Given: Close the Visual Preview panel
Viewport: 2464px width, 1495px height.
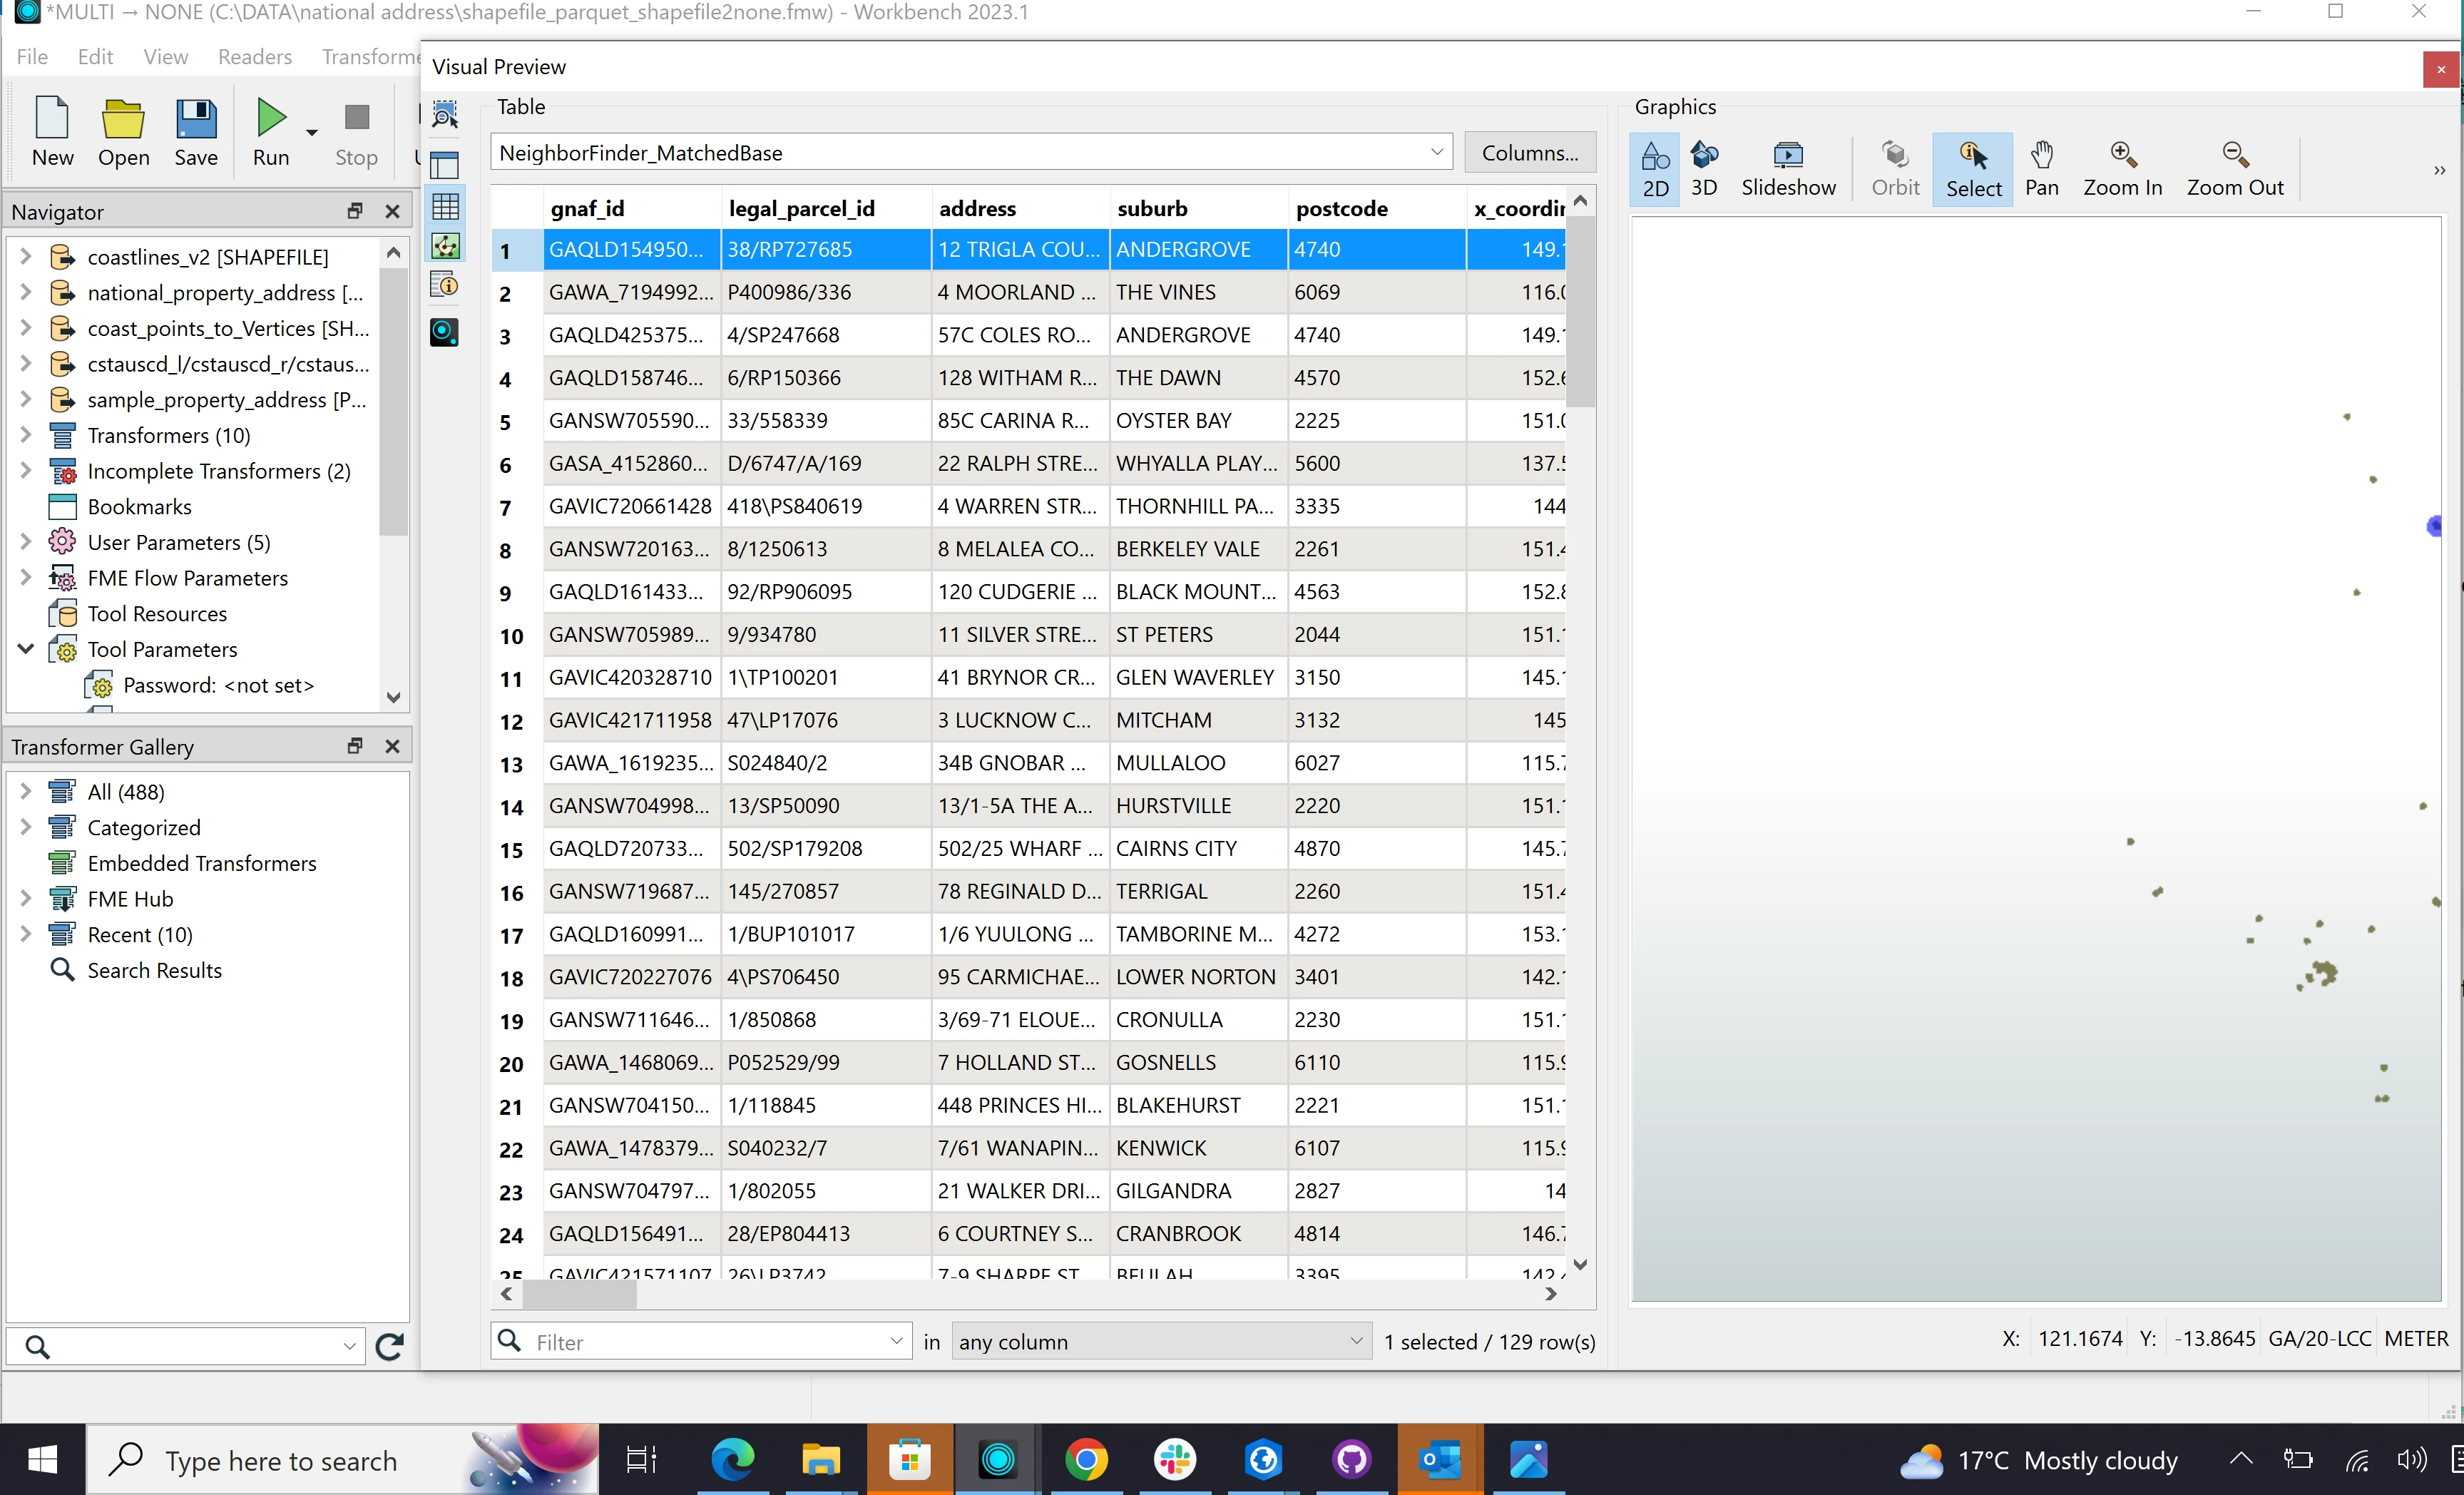Looking at the screenshot, I should (2440, 69).
